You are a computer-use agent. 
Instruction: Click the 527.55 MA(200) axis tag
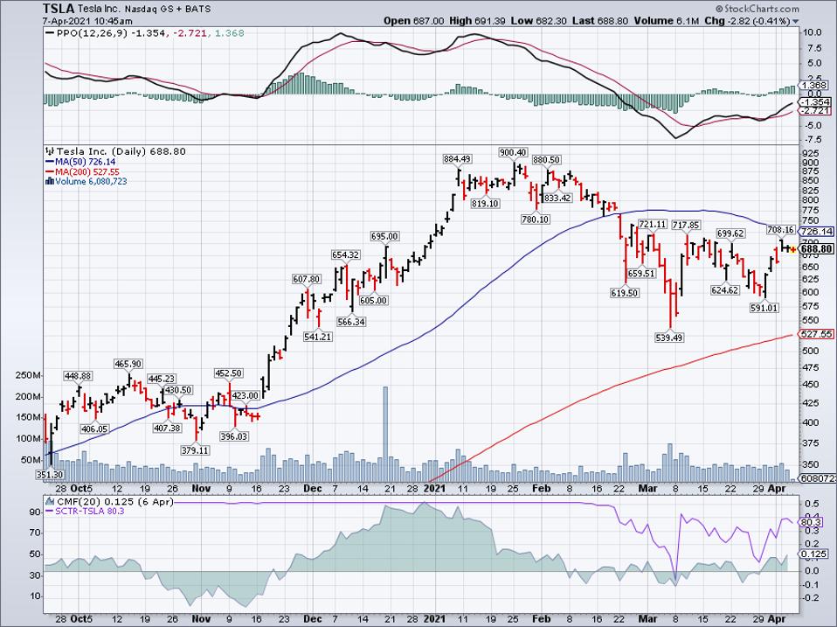coord(816,334)
